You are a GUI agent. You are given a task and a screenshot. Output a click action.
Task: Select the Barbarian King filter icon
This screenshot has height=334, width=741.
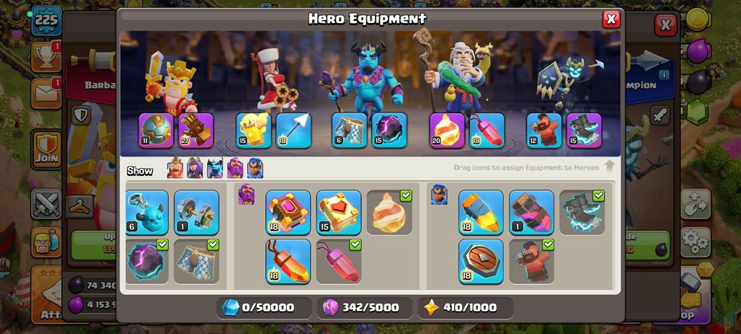pos(175,168)
